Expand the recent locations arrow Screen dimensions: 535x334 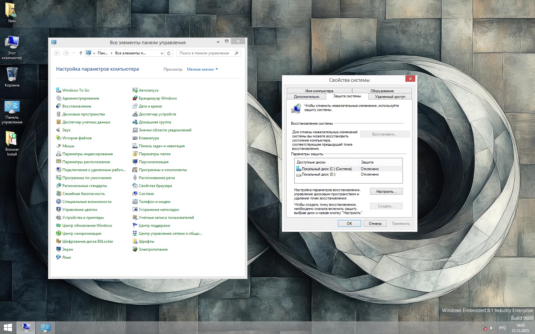(x=74, y=53)
